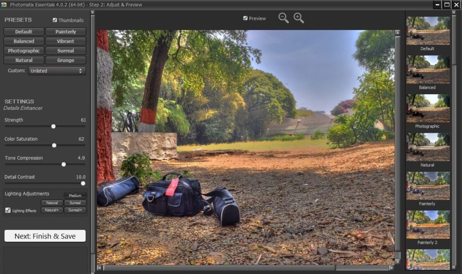
Task: Click the left panel scroll up arrow
Action: point(92,13)
